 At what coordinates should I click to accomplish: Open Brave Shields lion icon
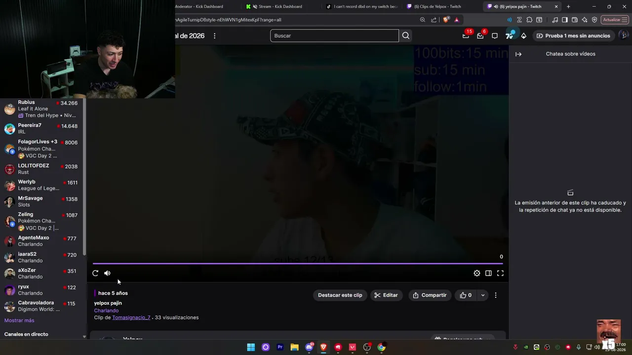pyautogui.click(x=446, y=20)
